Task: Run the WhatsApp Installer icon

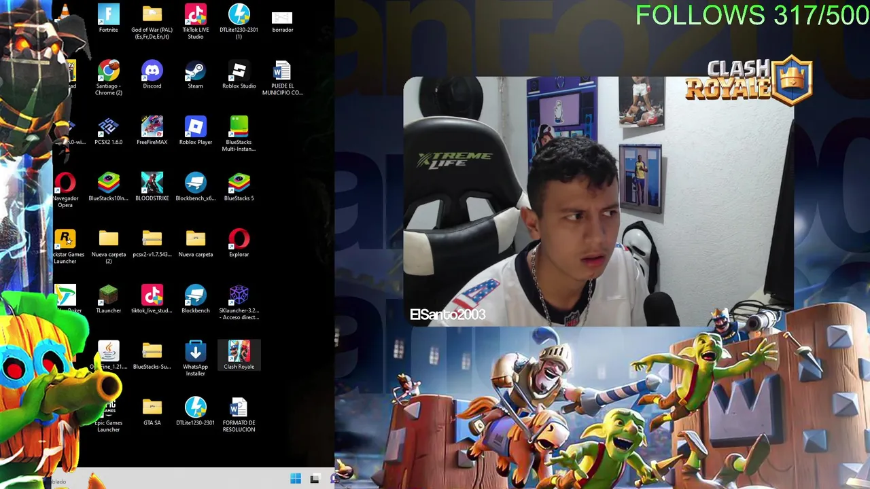Action: (x=196, y=359)
